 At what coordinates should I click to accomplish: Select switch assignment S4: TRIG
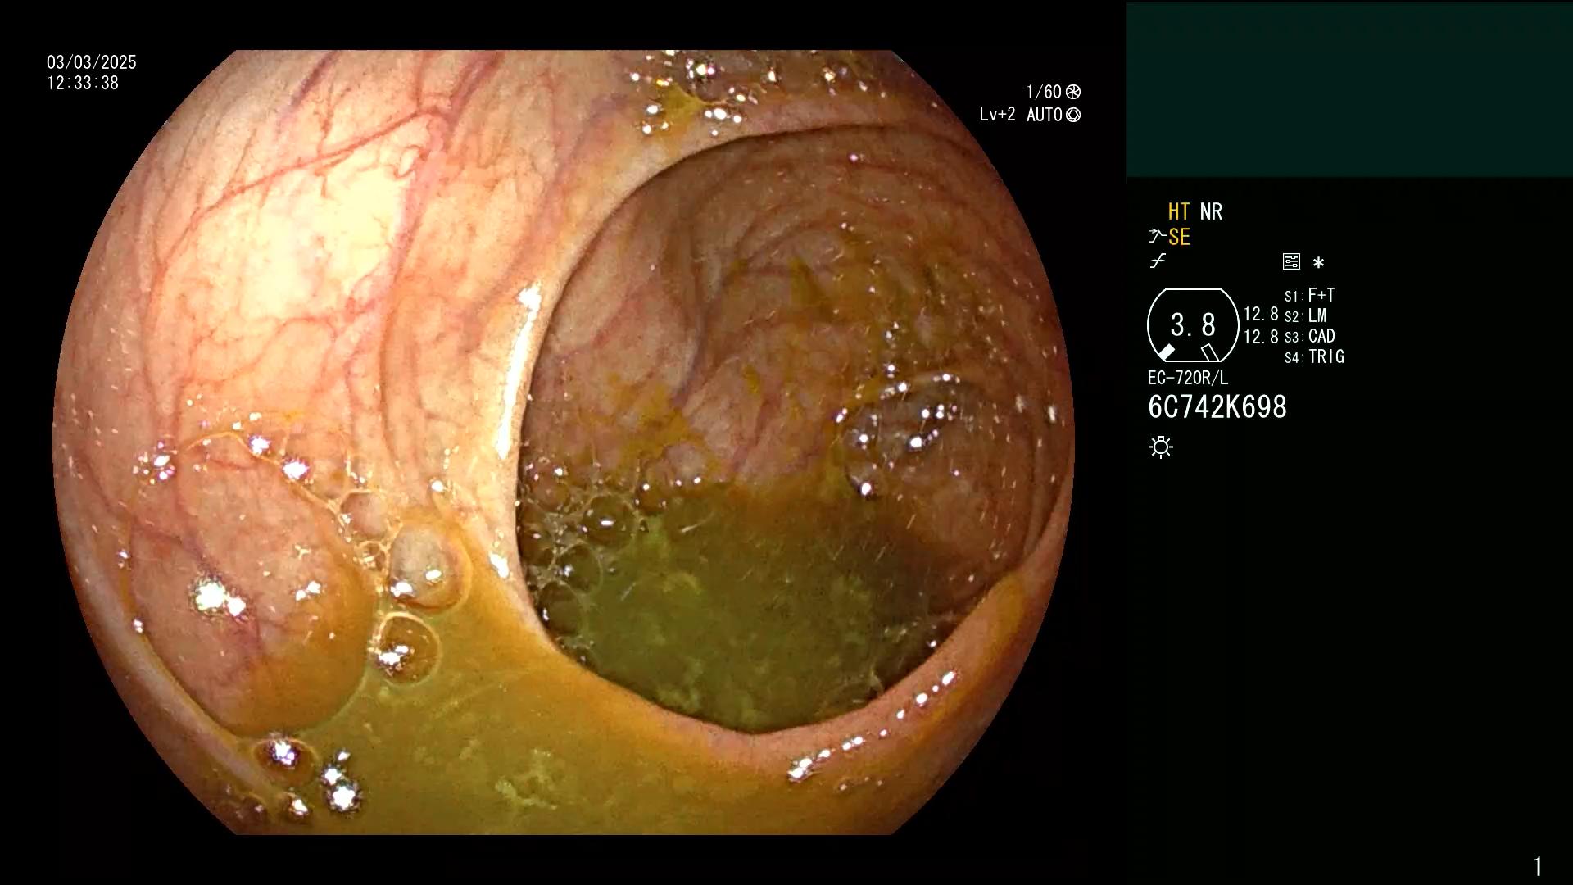(x=1314, y=357)
